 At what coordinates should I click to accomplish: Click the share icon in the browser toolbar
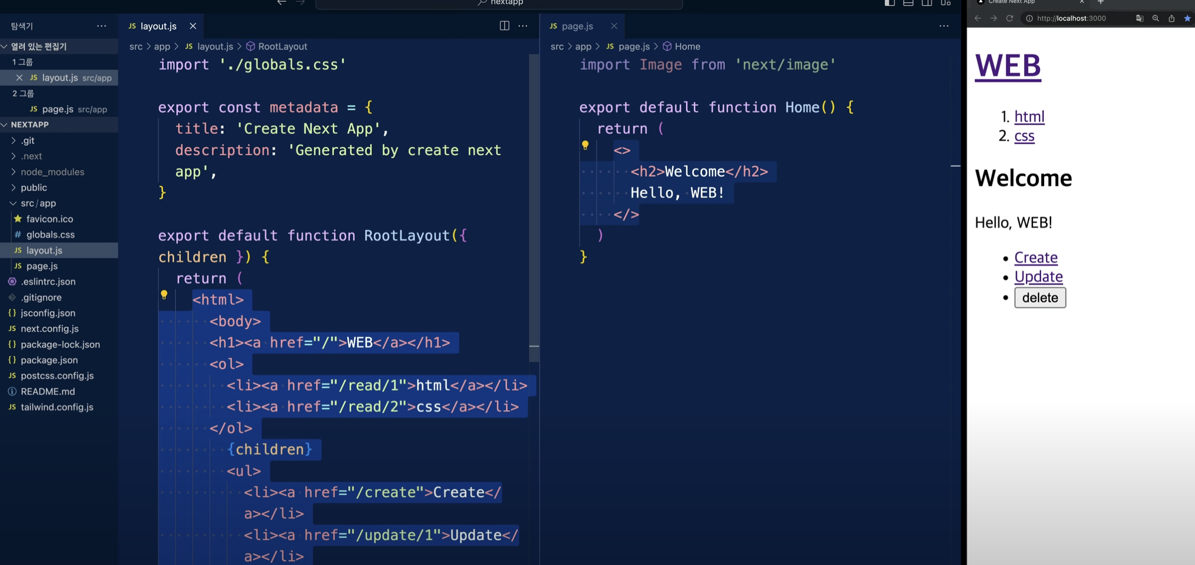click(x=1172, y=18)
